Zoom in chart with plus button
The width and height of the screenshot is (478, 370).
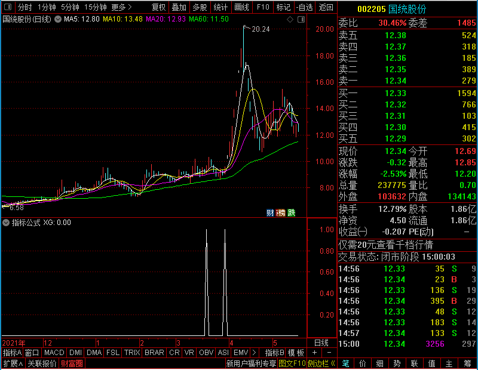coord(315,353)
